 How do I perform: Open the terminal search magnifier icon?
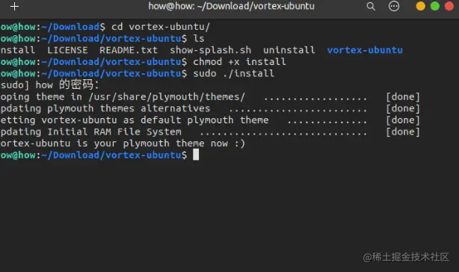point(371,7)
